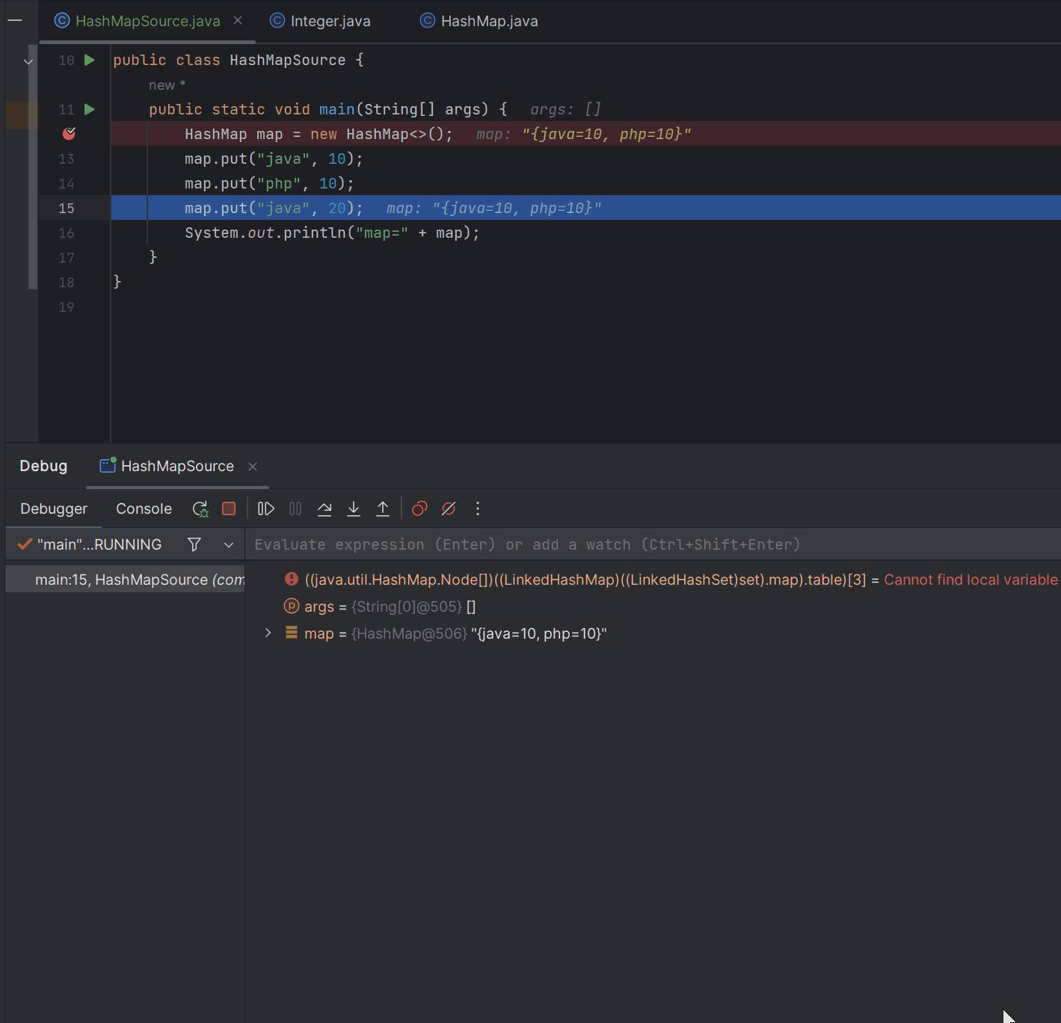1061x1023 pixels.
Task: Click the map.put("php", 10) line
Action: pos(269,183)
